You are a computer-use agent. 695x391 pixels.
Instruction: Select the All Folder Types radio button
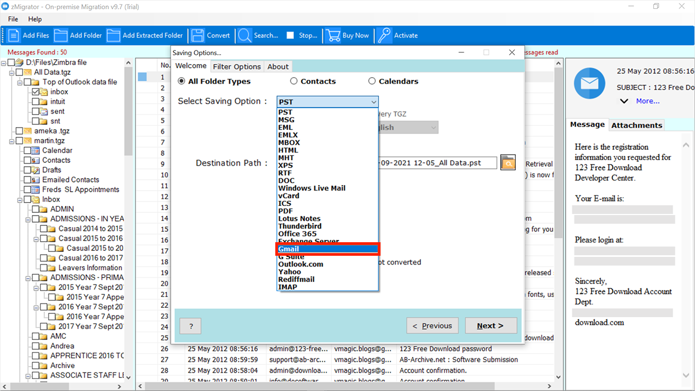181,81
